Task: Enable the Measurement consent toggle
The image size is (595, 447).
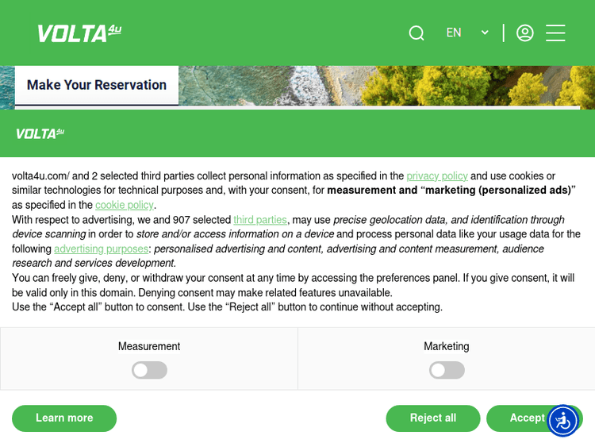Action: click(x=149, y=370)
